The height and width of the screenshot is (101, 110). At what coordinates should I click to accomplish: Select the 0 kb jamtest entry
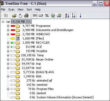coord(38,93)
